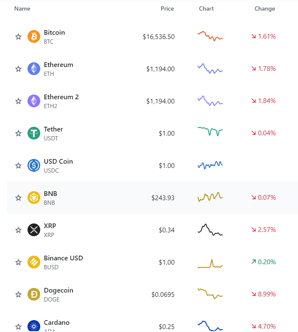298x332 pixels.
Task: View the Binance USD sparkline chart
Action: click(210, 264)
